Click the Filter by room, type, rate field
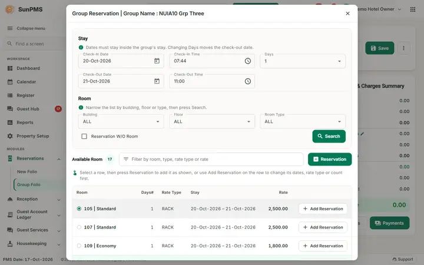This screenshot has width=424, height=265. (211, 159)
